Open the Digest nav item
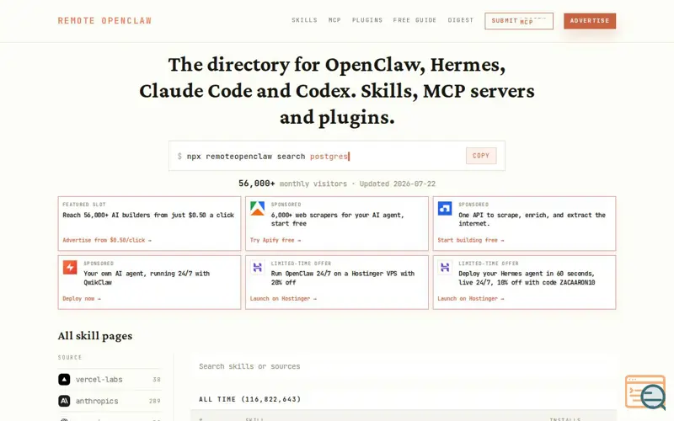674x421 pixels. (460, 20)
